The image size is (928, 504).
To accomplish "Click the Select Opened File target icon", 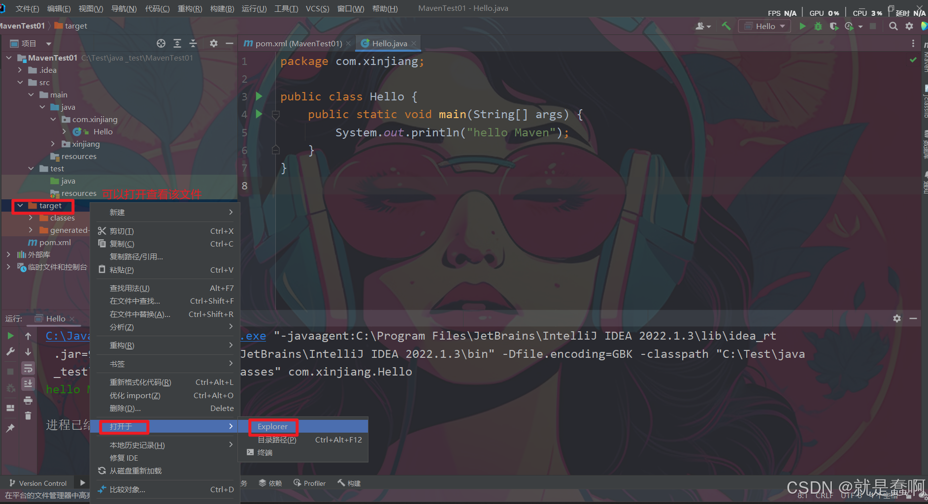I will (161, 43).
